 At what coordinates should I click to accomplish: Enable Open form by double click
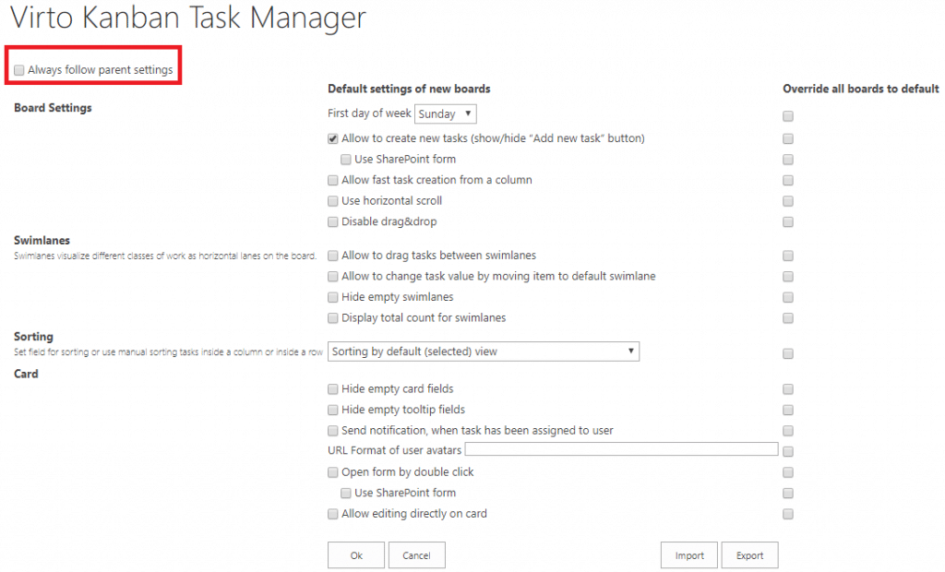click(x=332, y=472)
